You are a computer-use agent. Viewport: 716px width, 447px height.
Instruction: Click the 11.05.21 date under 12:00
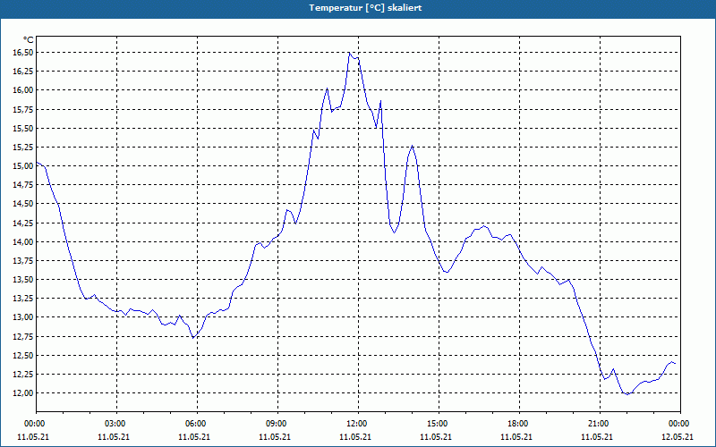(355, 436)
